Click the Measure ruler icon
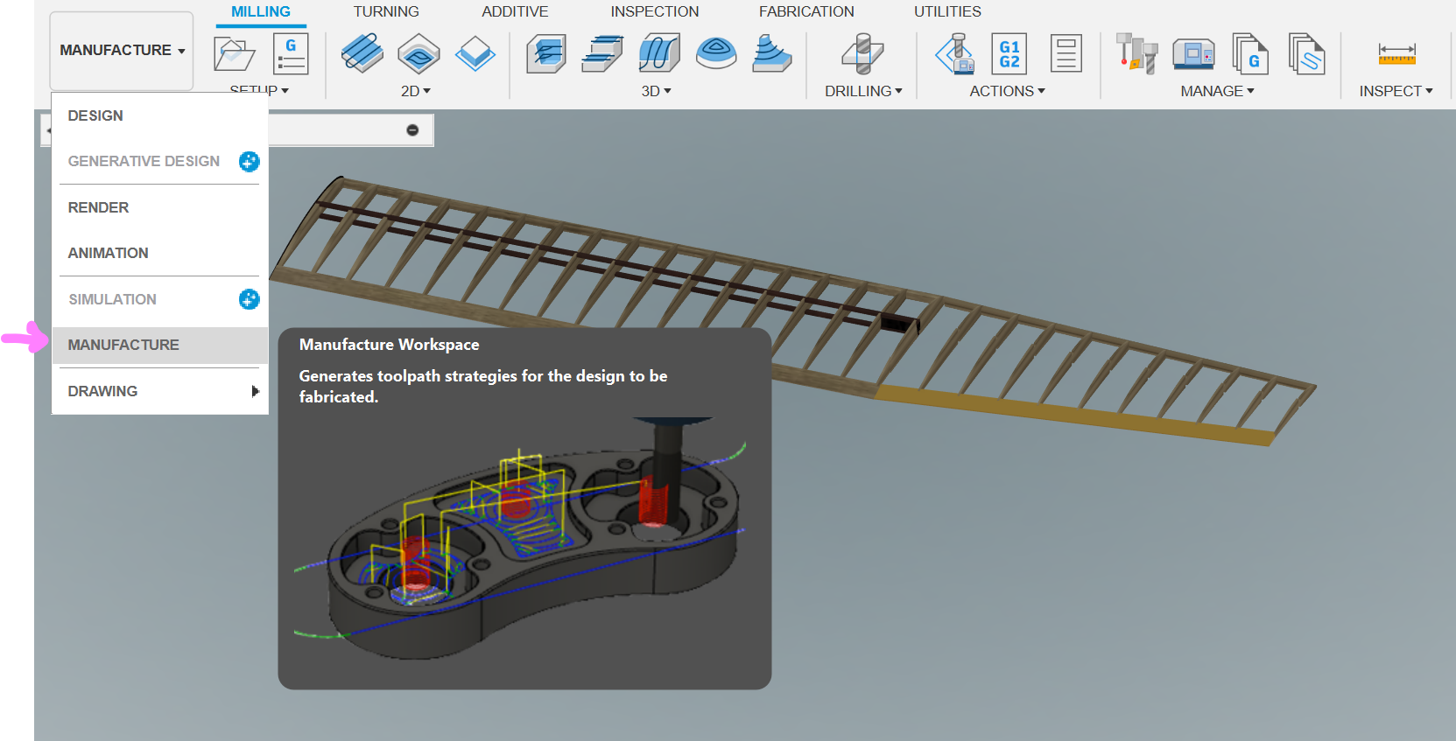The image size is (1456, 741). pyautogui.click(x=1396, y=54)
